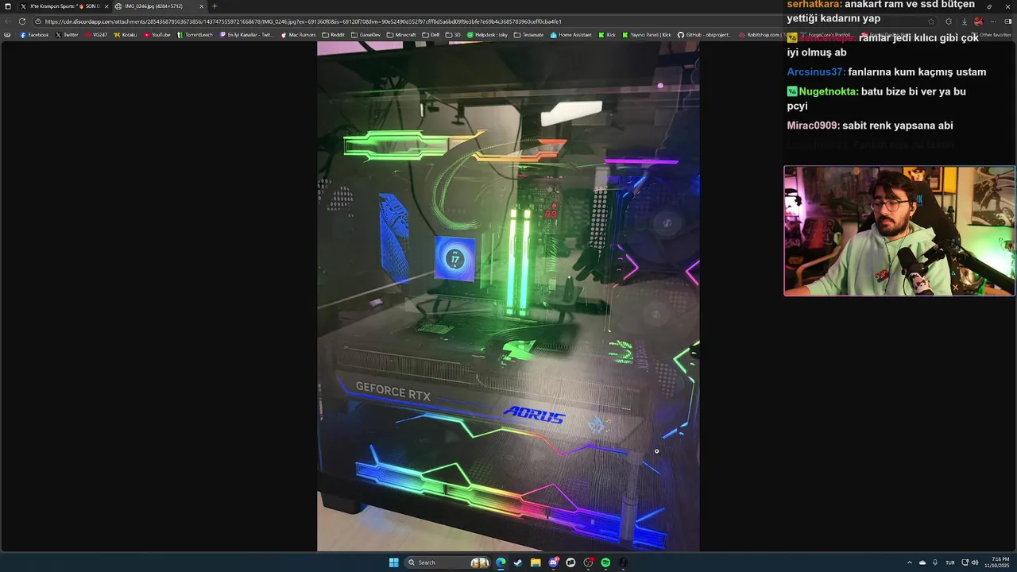Open the GitHub obsproject bookmark

pyautogui.click(x=705, y=35)
